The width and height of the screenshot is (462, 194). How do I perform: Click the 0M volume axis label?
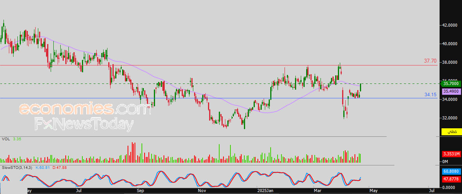tap(445, 162)
